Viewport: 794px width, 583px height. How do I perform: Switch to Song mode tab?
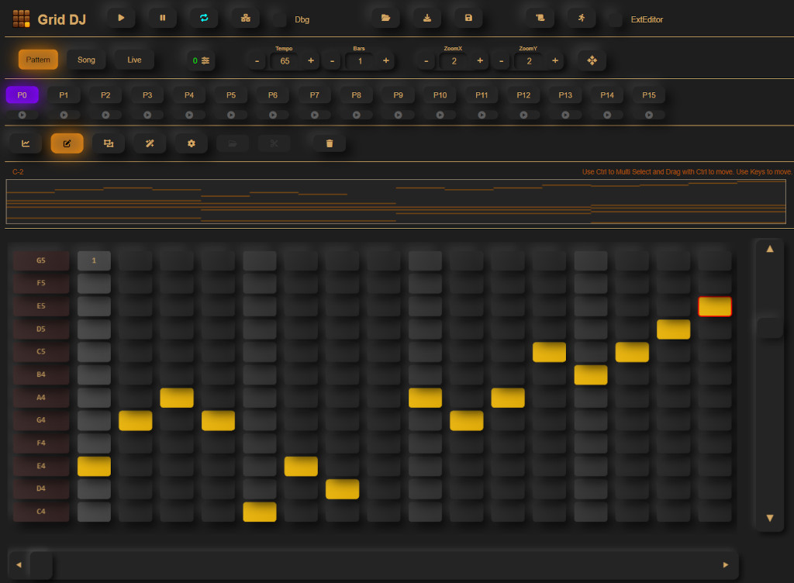pos(86,60)
